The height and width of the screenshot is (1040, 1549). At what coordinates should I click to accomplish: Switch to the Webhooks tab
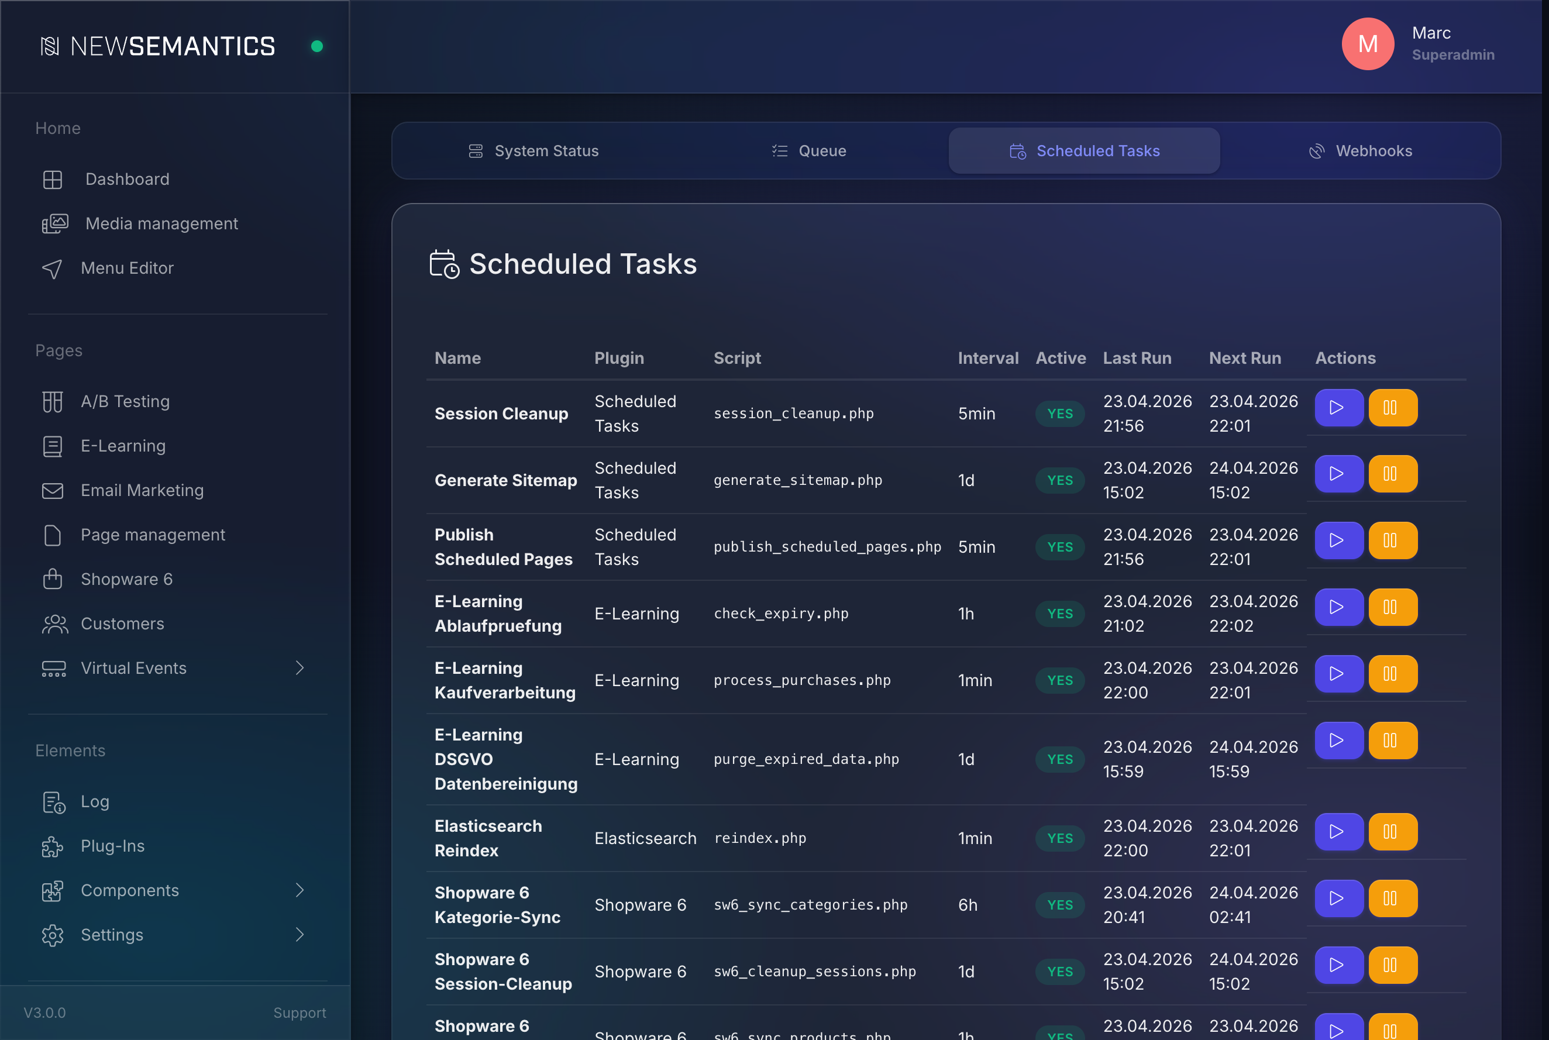point(1360,150)
